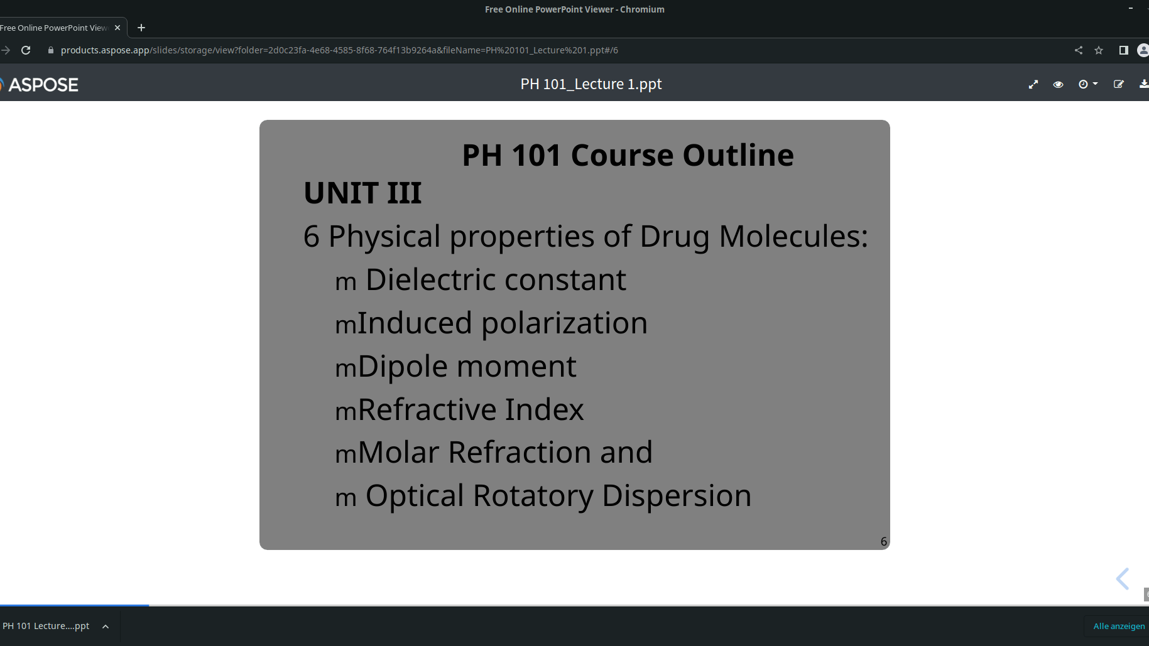Enter fullscreen mode with expand arrows icon
The height and width of the screenshot is (646, 1149).
[1033, 84]
